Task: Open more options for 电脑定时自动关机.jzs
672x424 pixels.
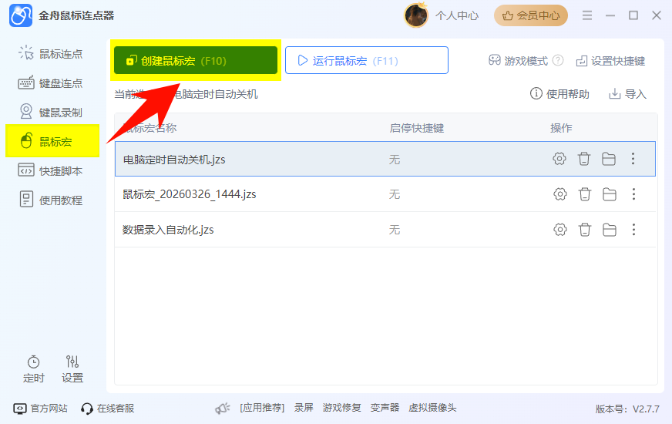Action: tap(633, 159)
